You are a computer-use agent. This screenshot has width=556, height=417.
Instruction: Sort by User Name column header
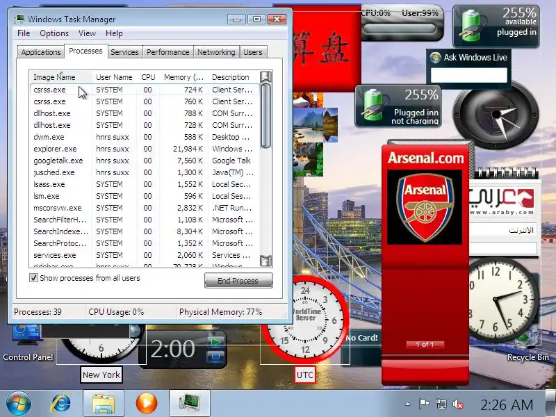click(114, 77)
